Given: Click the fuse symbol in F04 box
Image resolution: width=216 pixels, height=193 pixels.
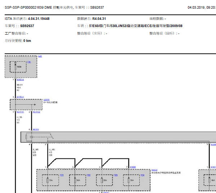Looking at the screenshot, I should [x=129, y=180].
